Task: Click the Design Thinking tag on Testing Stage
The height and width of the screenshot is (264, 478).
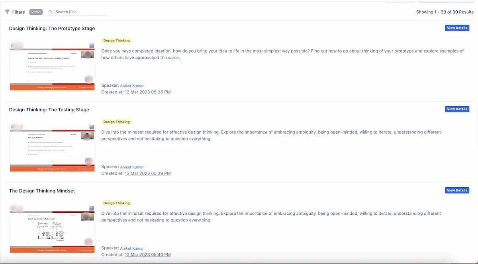Action: click(x=116, y=122)
